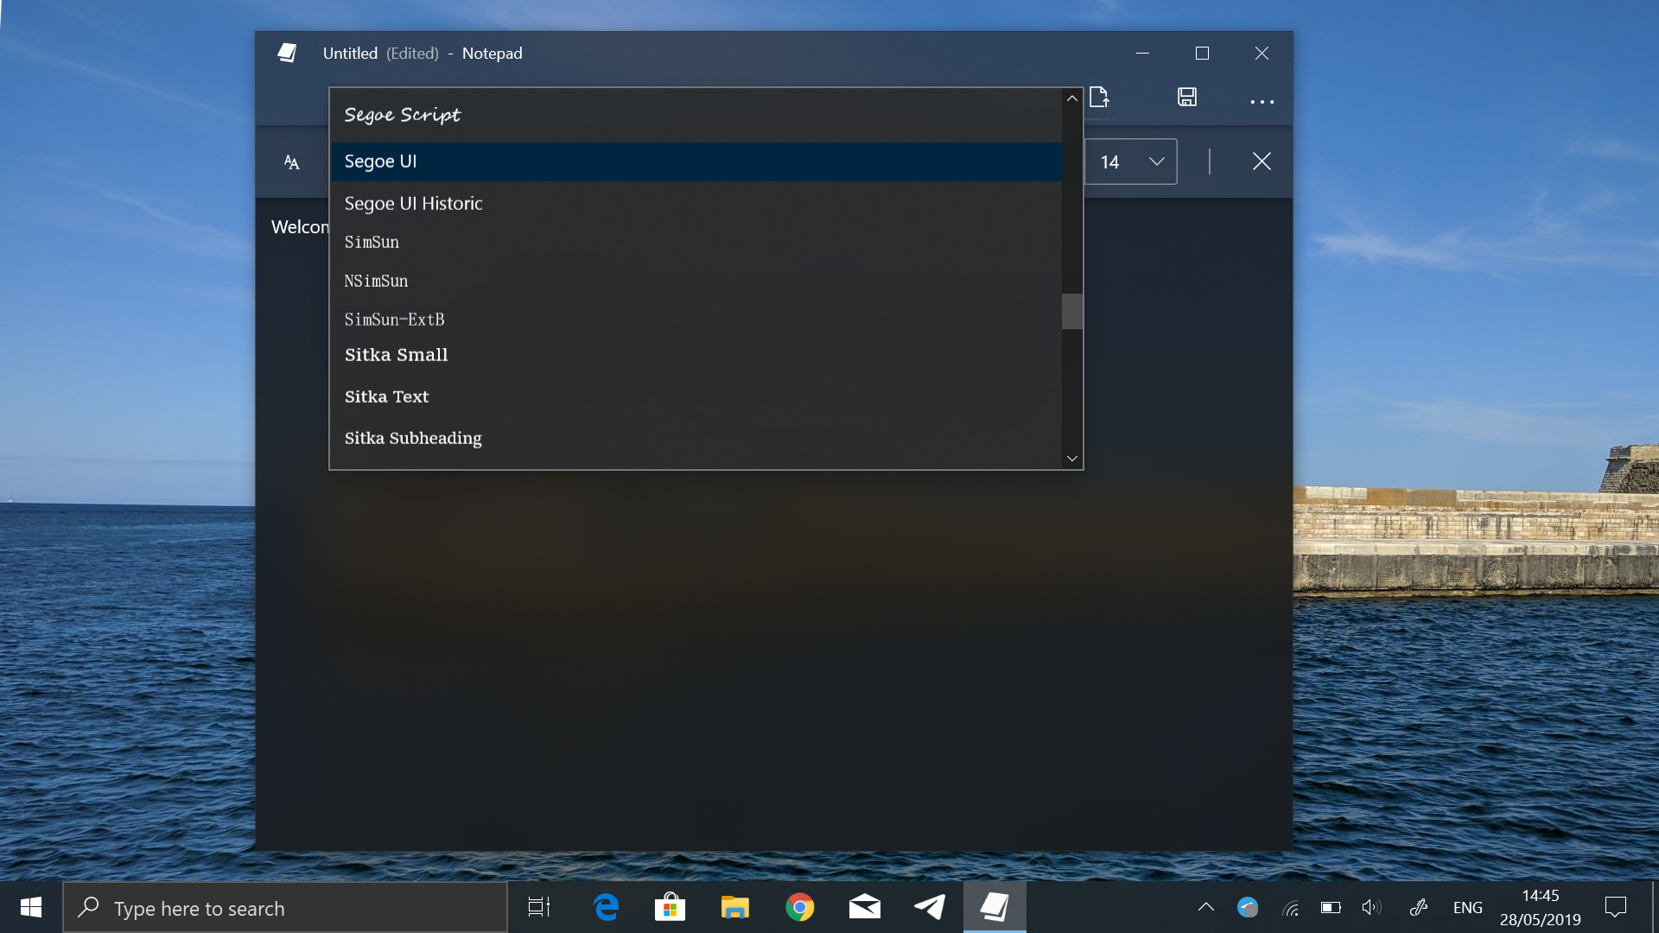Click font list scroll up arrow
This screenshot has height=933, width=1659.
(1072, 98)
